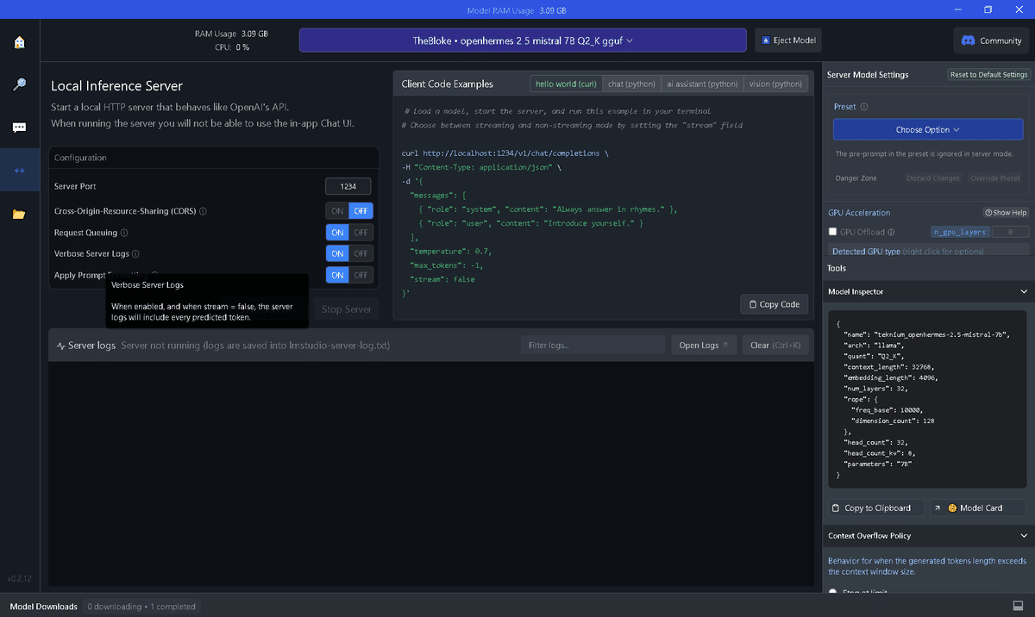The height and width of the screenshot is (617, 1035).
Task: Click the n_gpu_layers label
Action: click(x=961, y=232)
